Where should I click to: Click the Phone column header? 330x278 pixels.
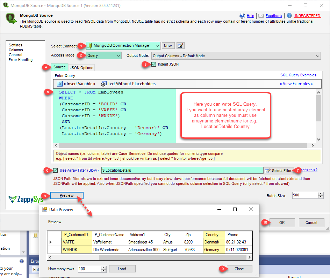[x=238, y=235]
